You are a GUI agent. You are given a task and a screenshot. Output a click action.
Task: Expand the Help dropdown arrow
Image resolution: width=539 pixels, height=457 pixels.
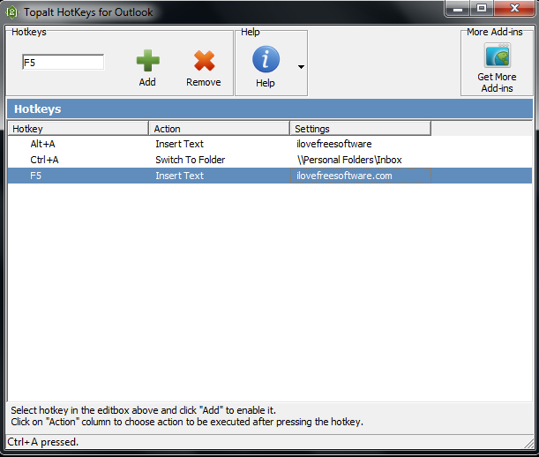(301, 67)
